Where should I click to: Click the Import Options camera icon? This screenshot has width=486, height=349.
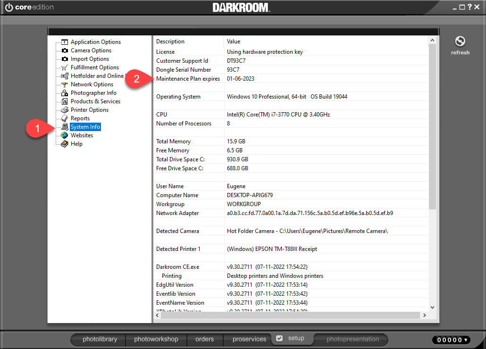pos(65,59)
